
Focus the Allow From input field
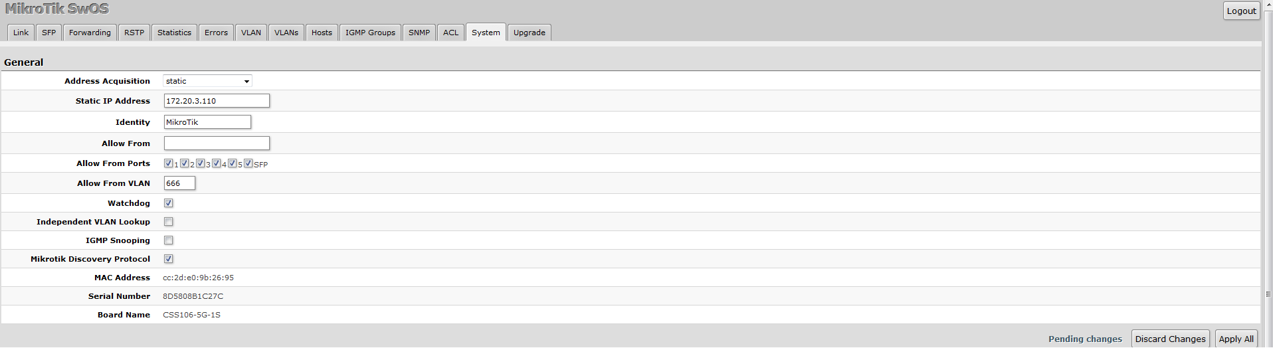tap(217, 143)
